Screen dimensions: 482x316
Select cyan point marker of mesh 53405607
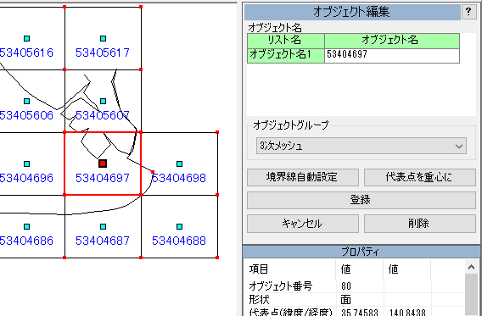tap(104, 101)
